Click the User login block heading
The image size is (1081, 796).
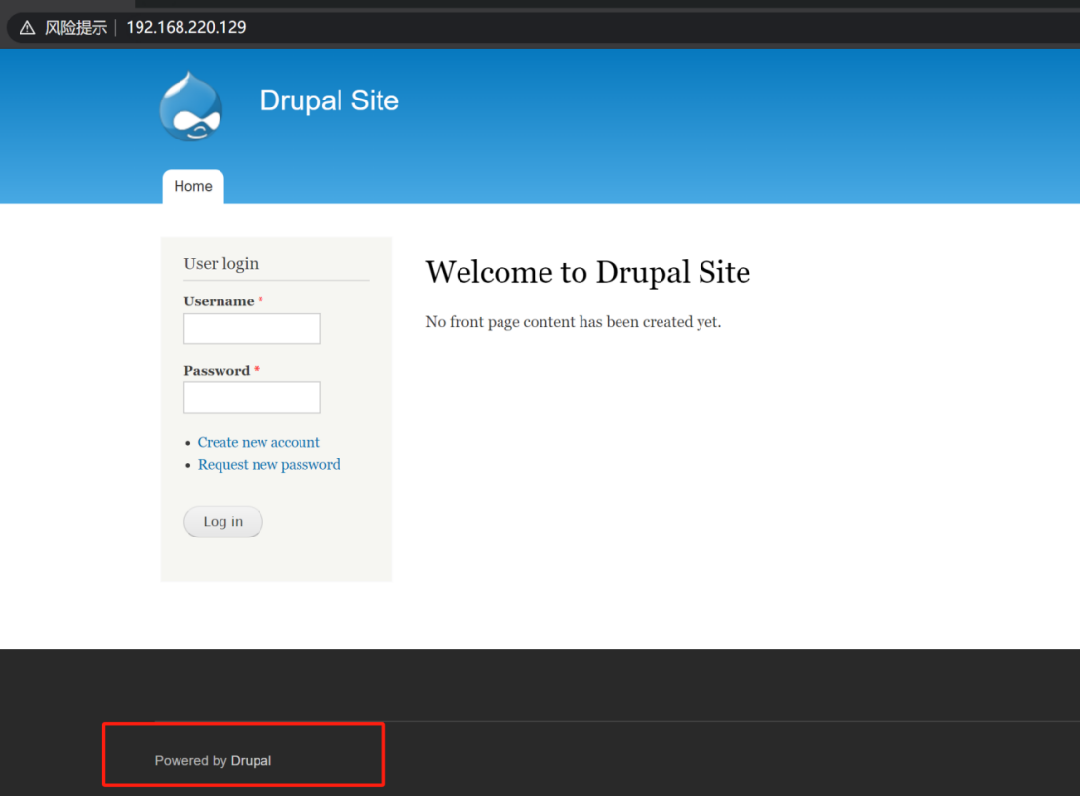tap(221, 264)
